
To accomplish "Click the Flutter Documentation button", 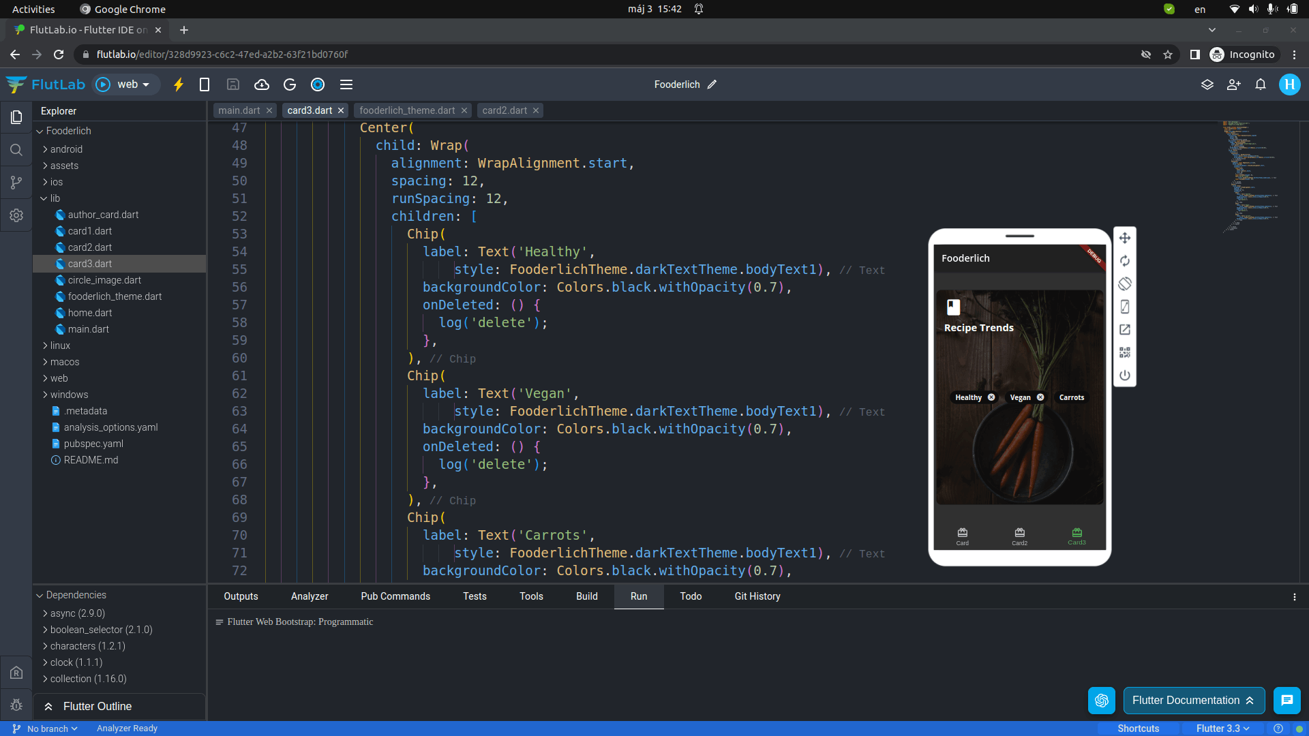I will click(x=1194, y=701).
